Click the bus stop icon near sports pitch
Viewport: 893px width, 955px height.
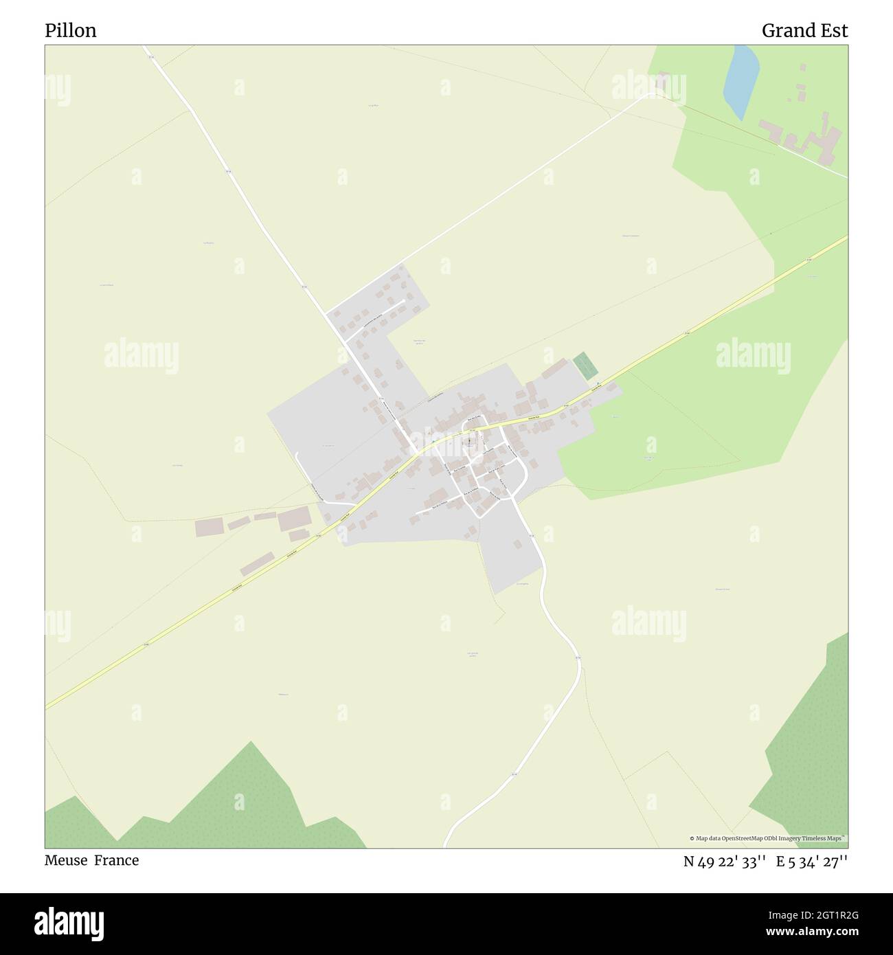[x=598, y=383]
